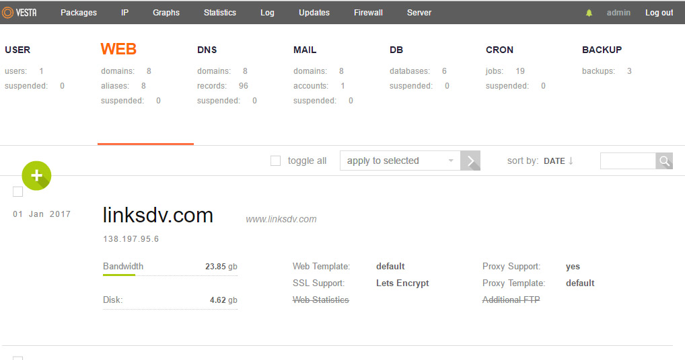
Task: Open the Graphs menu
Action: coord(166,13)
